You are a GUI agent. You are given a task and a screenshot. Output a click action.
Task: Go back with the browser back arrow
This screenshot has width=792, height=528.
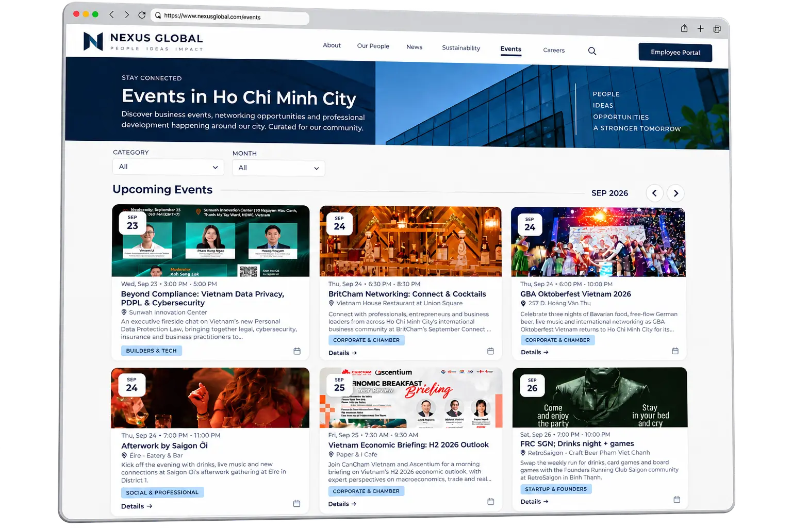click(111, 14)
